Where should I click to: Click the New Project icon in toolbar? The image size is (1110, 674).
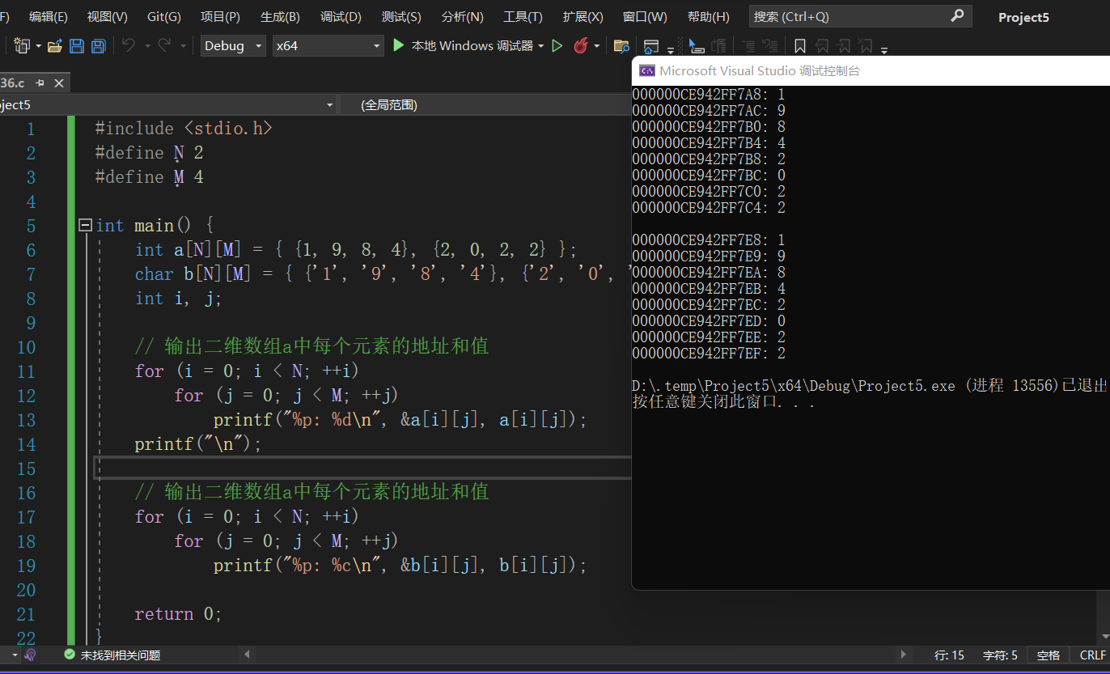point(22,46)
